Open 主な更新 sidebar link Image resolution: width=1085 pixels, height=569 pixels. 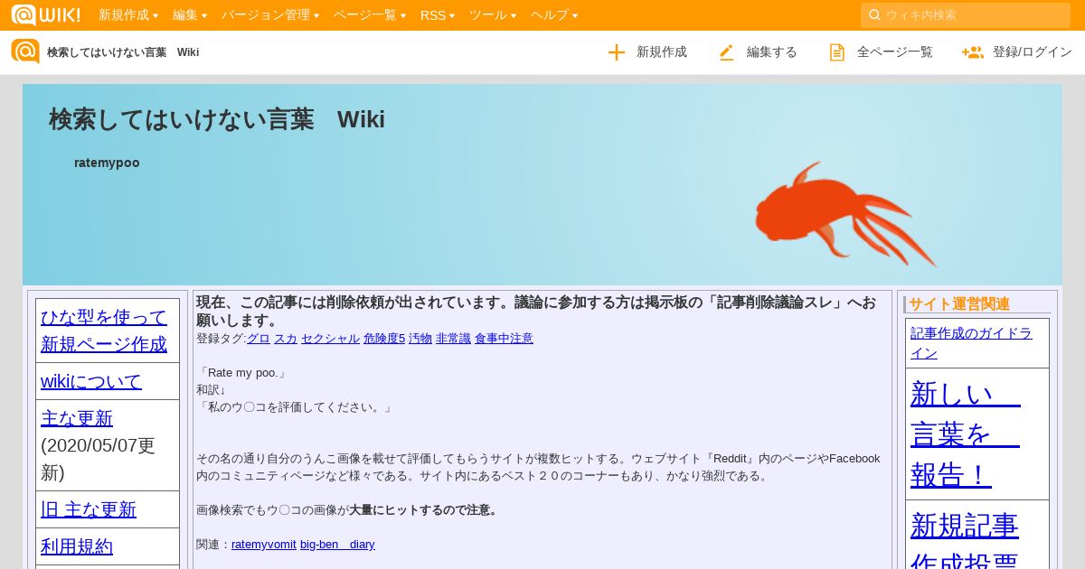(x=77, y=418)
